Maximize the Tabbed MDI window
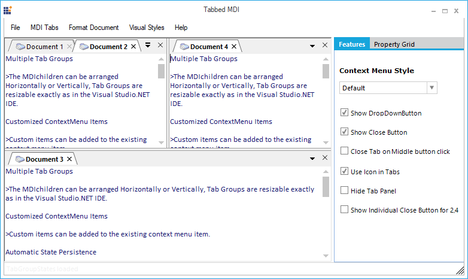 tap(445, 11)
